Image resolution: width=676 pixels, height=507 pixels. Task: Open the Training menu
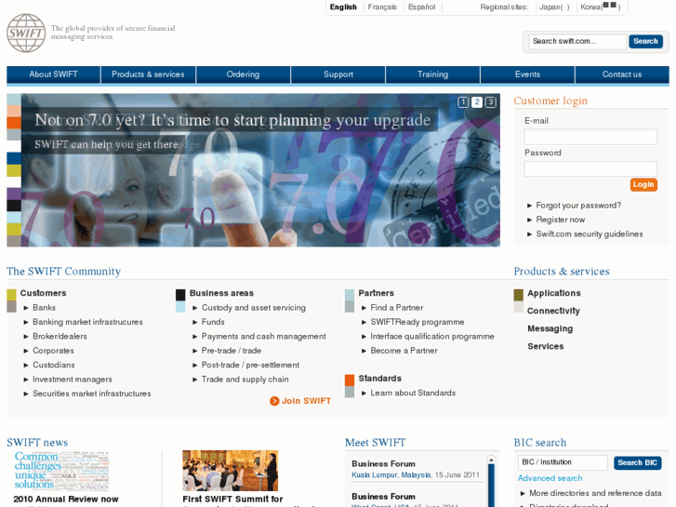coord(433,74)
